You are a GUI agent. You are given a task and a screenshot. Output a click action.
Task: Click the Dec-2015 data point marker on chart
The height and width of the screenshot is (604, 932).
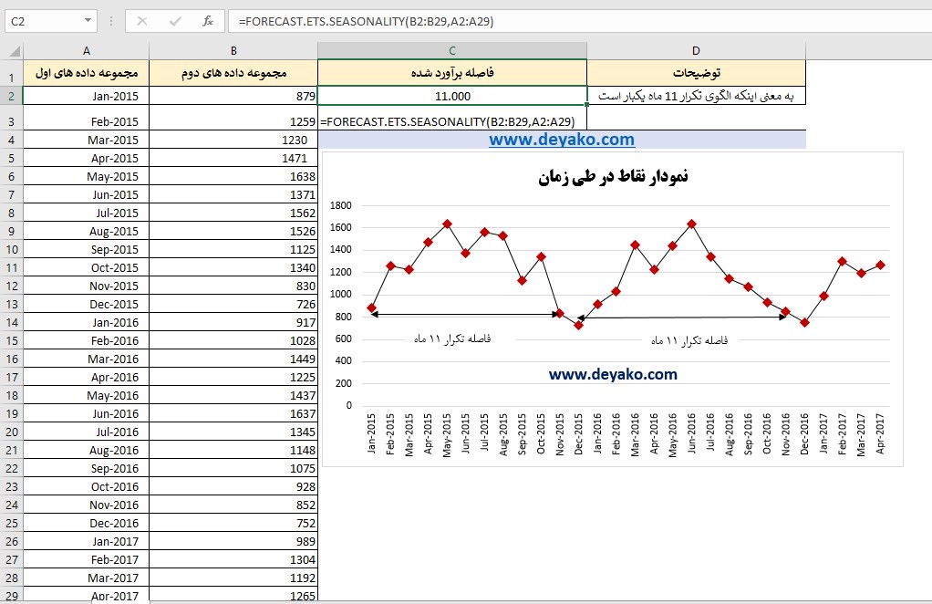(578, 325)
